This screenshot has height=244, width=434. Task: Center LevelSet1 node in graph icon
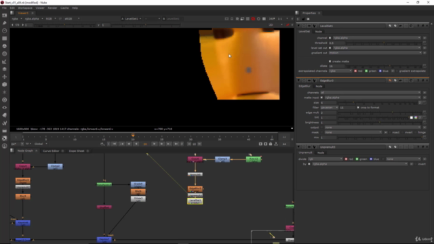304,26
